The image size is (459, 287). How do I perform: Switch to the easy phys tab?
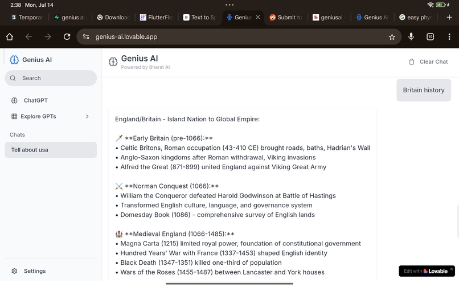click(416, 17)
